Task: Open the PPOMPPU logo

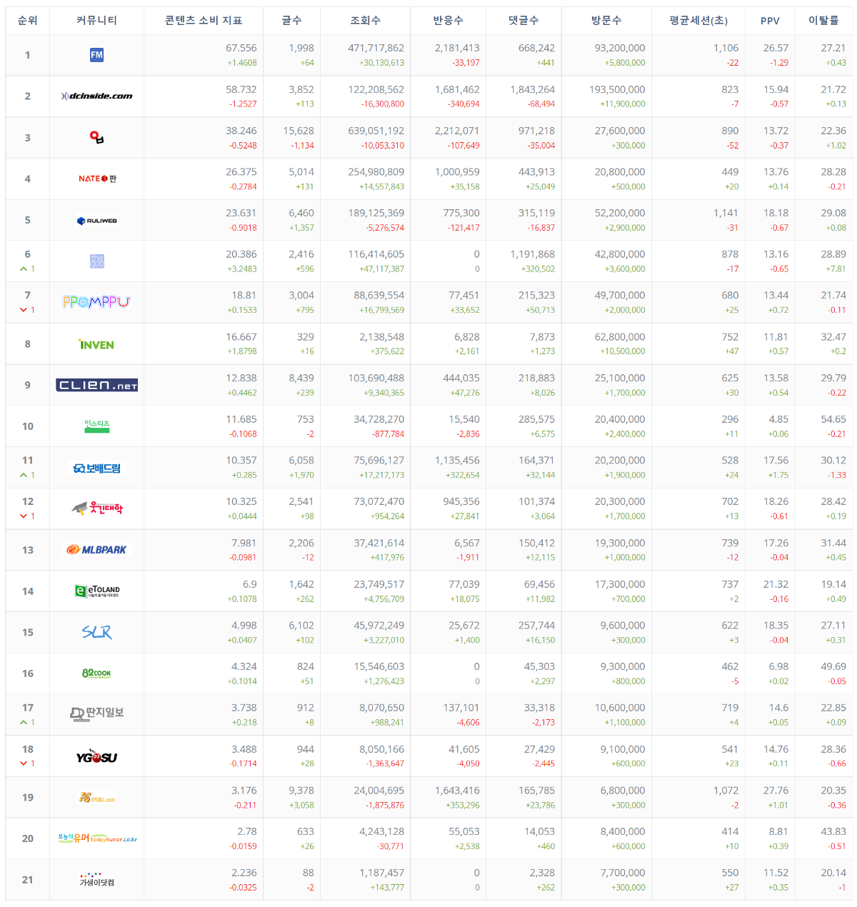Action: point(96,302)
